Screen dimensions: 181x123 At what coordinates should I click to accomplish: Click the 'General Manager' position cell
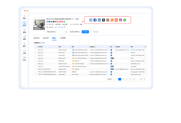point(80,64)
